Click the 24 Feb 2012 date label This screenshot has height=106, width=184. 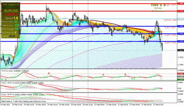[5, 105]
